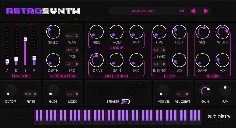This screenshot has height=128, width=236.
Task: Open the WAV waveform dropdown
Action: [x=72, y=36]
